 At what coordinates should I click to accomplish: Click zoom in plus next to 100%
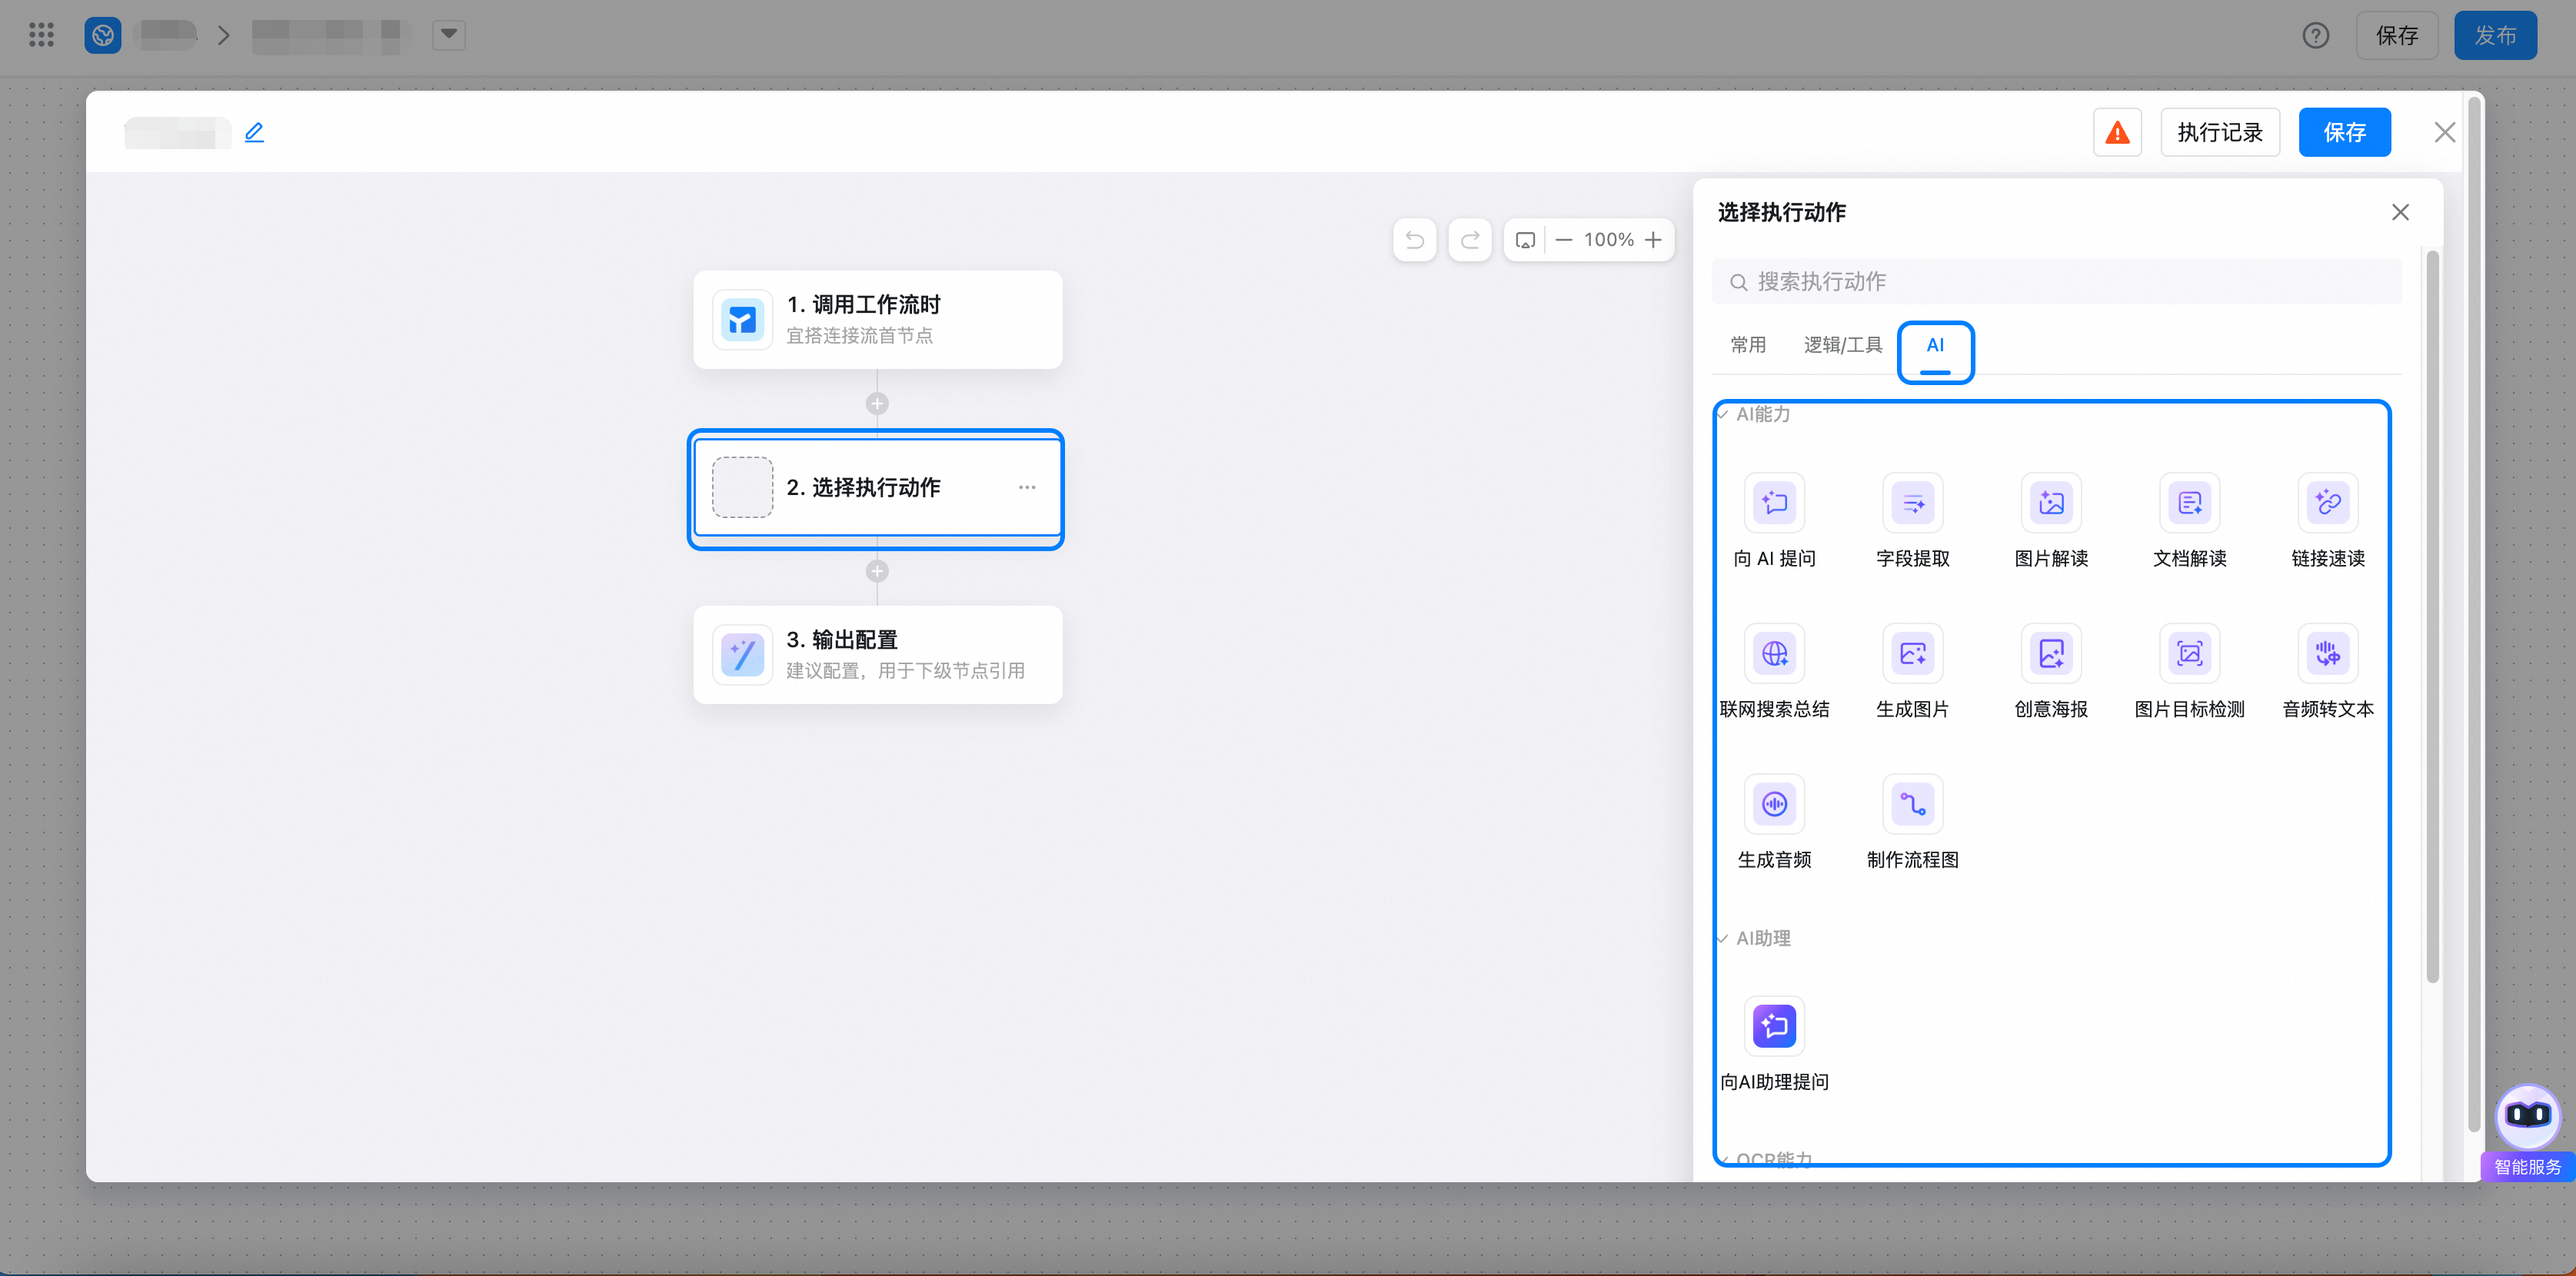[x=1653, y=240]
